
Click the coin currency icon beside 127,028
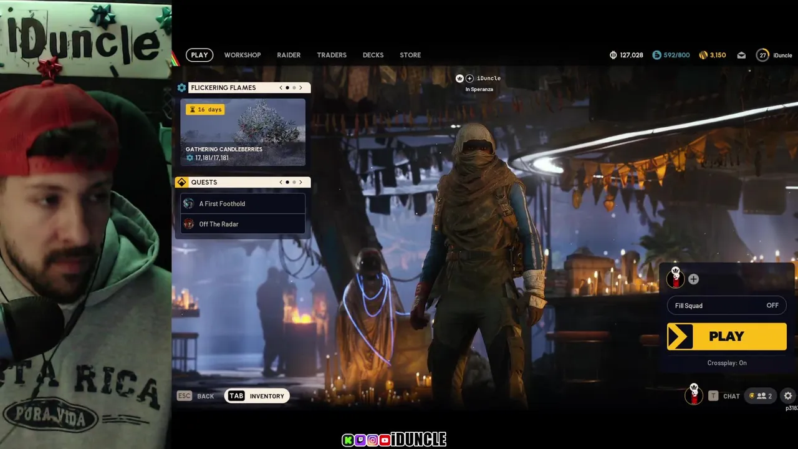click(613, 55)
